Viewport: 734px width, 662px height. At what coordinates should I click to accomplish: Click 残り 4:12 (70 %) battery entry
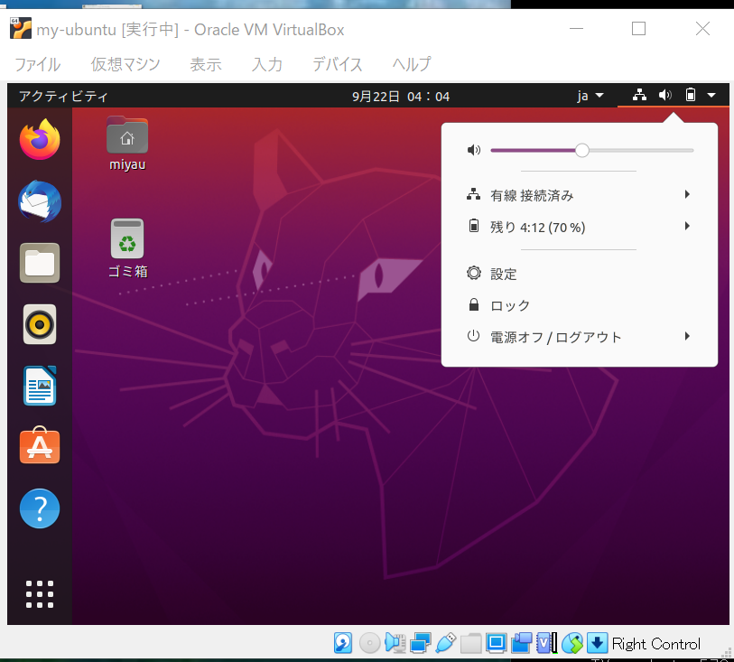point(580,227)
